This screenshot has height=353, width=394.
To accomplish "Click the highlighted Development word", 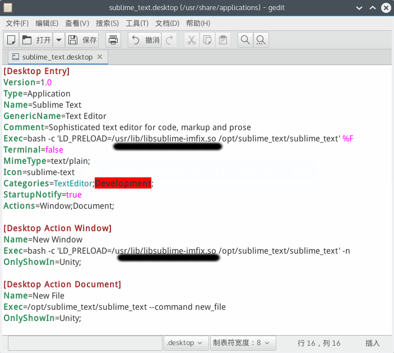I will [x=123, y=184].
